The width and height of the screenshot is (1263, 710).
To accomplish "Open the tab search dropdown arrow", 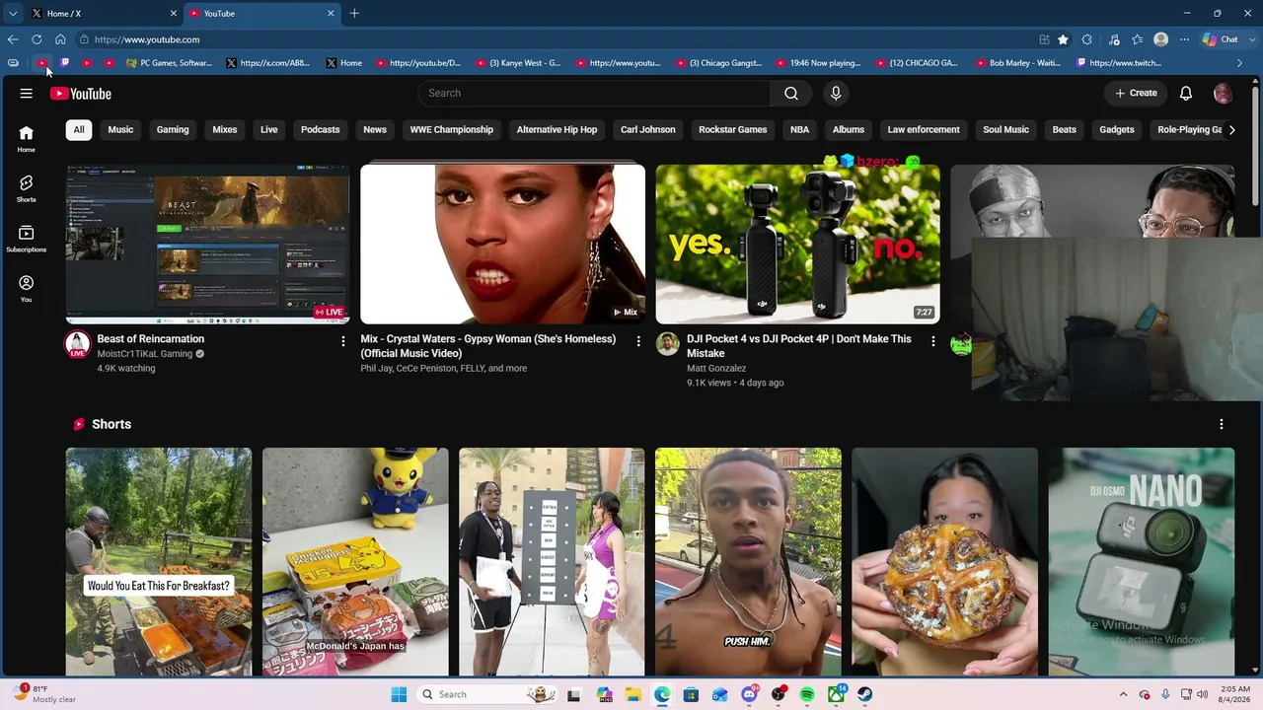I will click(13, 13).
